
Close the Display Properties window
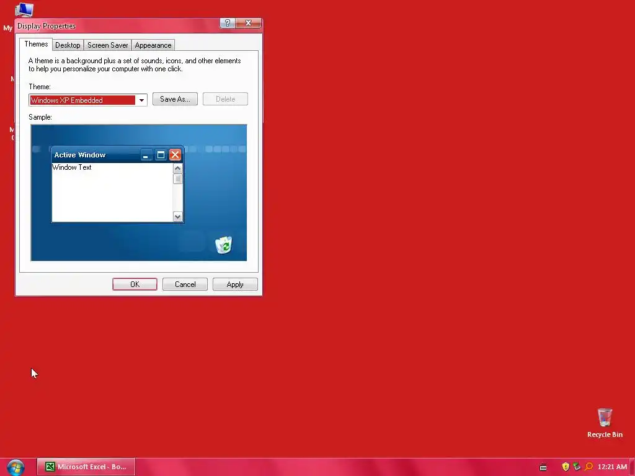point(248,23)
